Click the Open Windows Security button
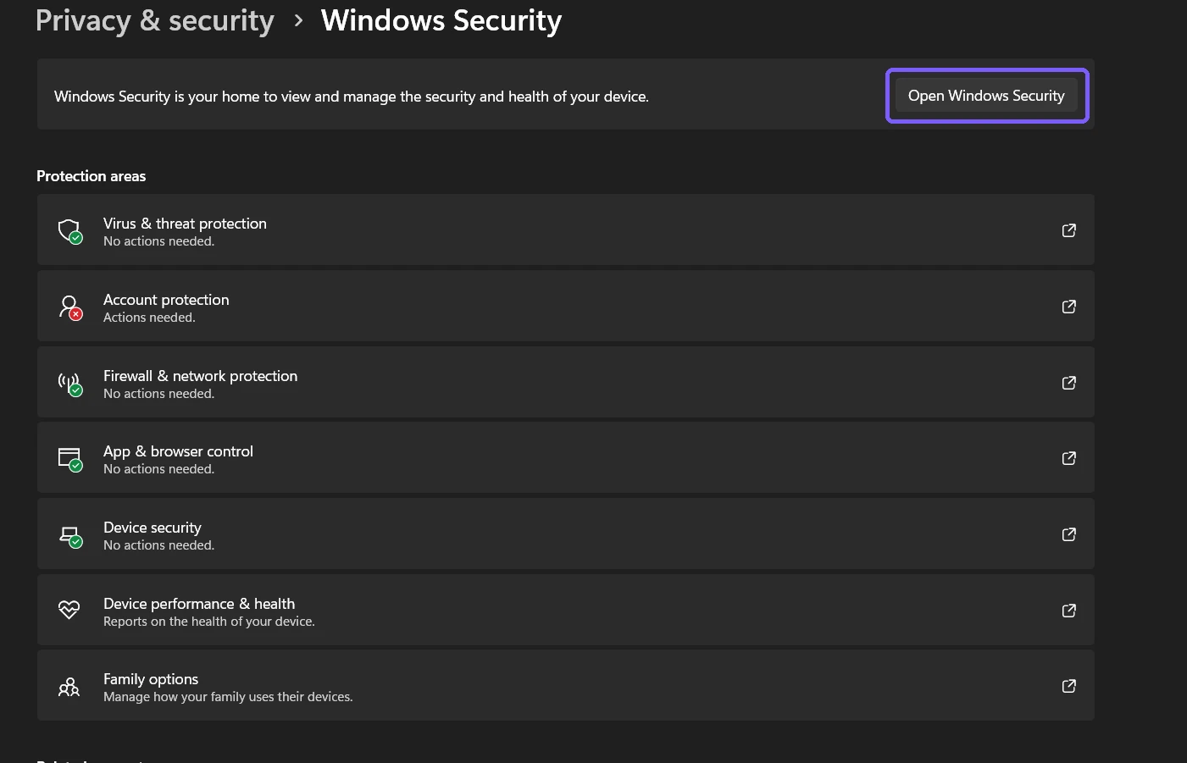The height and width of the screenshot is (763, 1187). (x=986, y=96)
